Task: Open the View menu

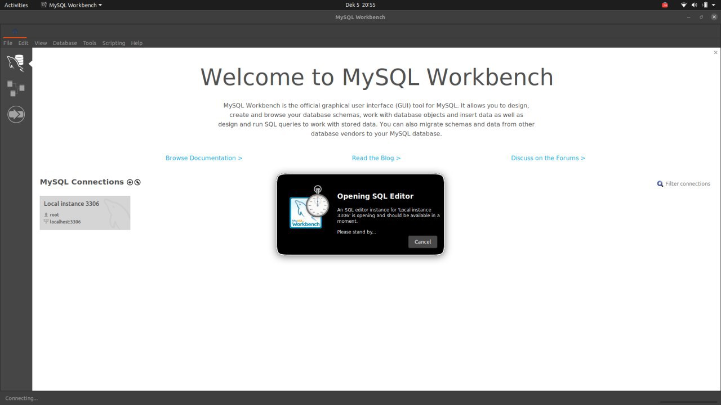Action: [x=41, y=43]
